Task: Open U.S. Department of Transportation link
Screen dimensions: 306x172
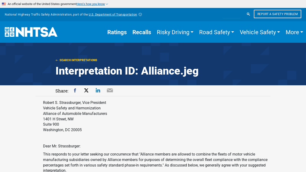Action: [113, 15]
